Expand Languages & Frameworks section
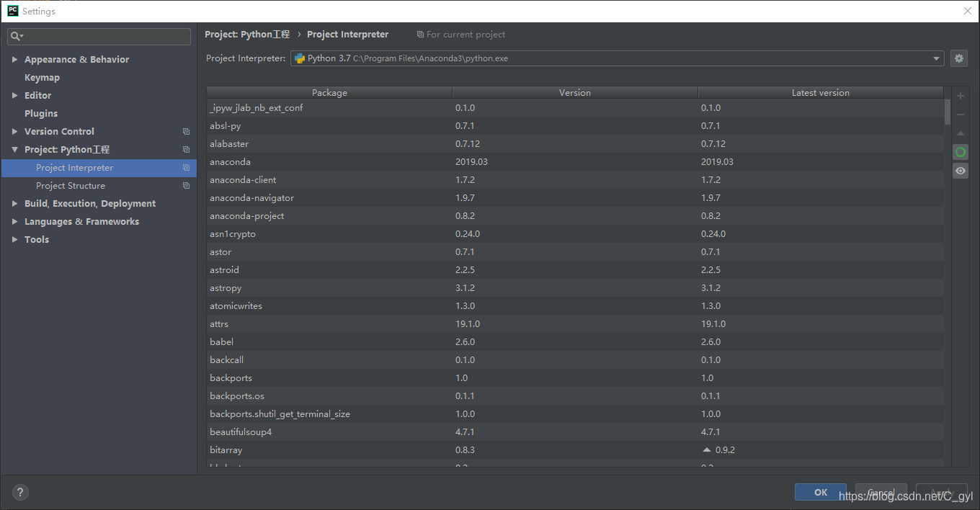This screenshot has height=510, width=980. pos(14,222)
